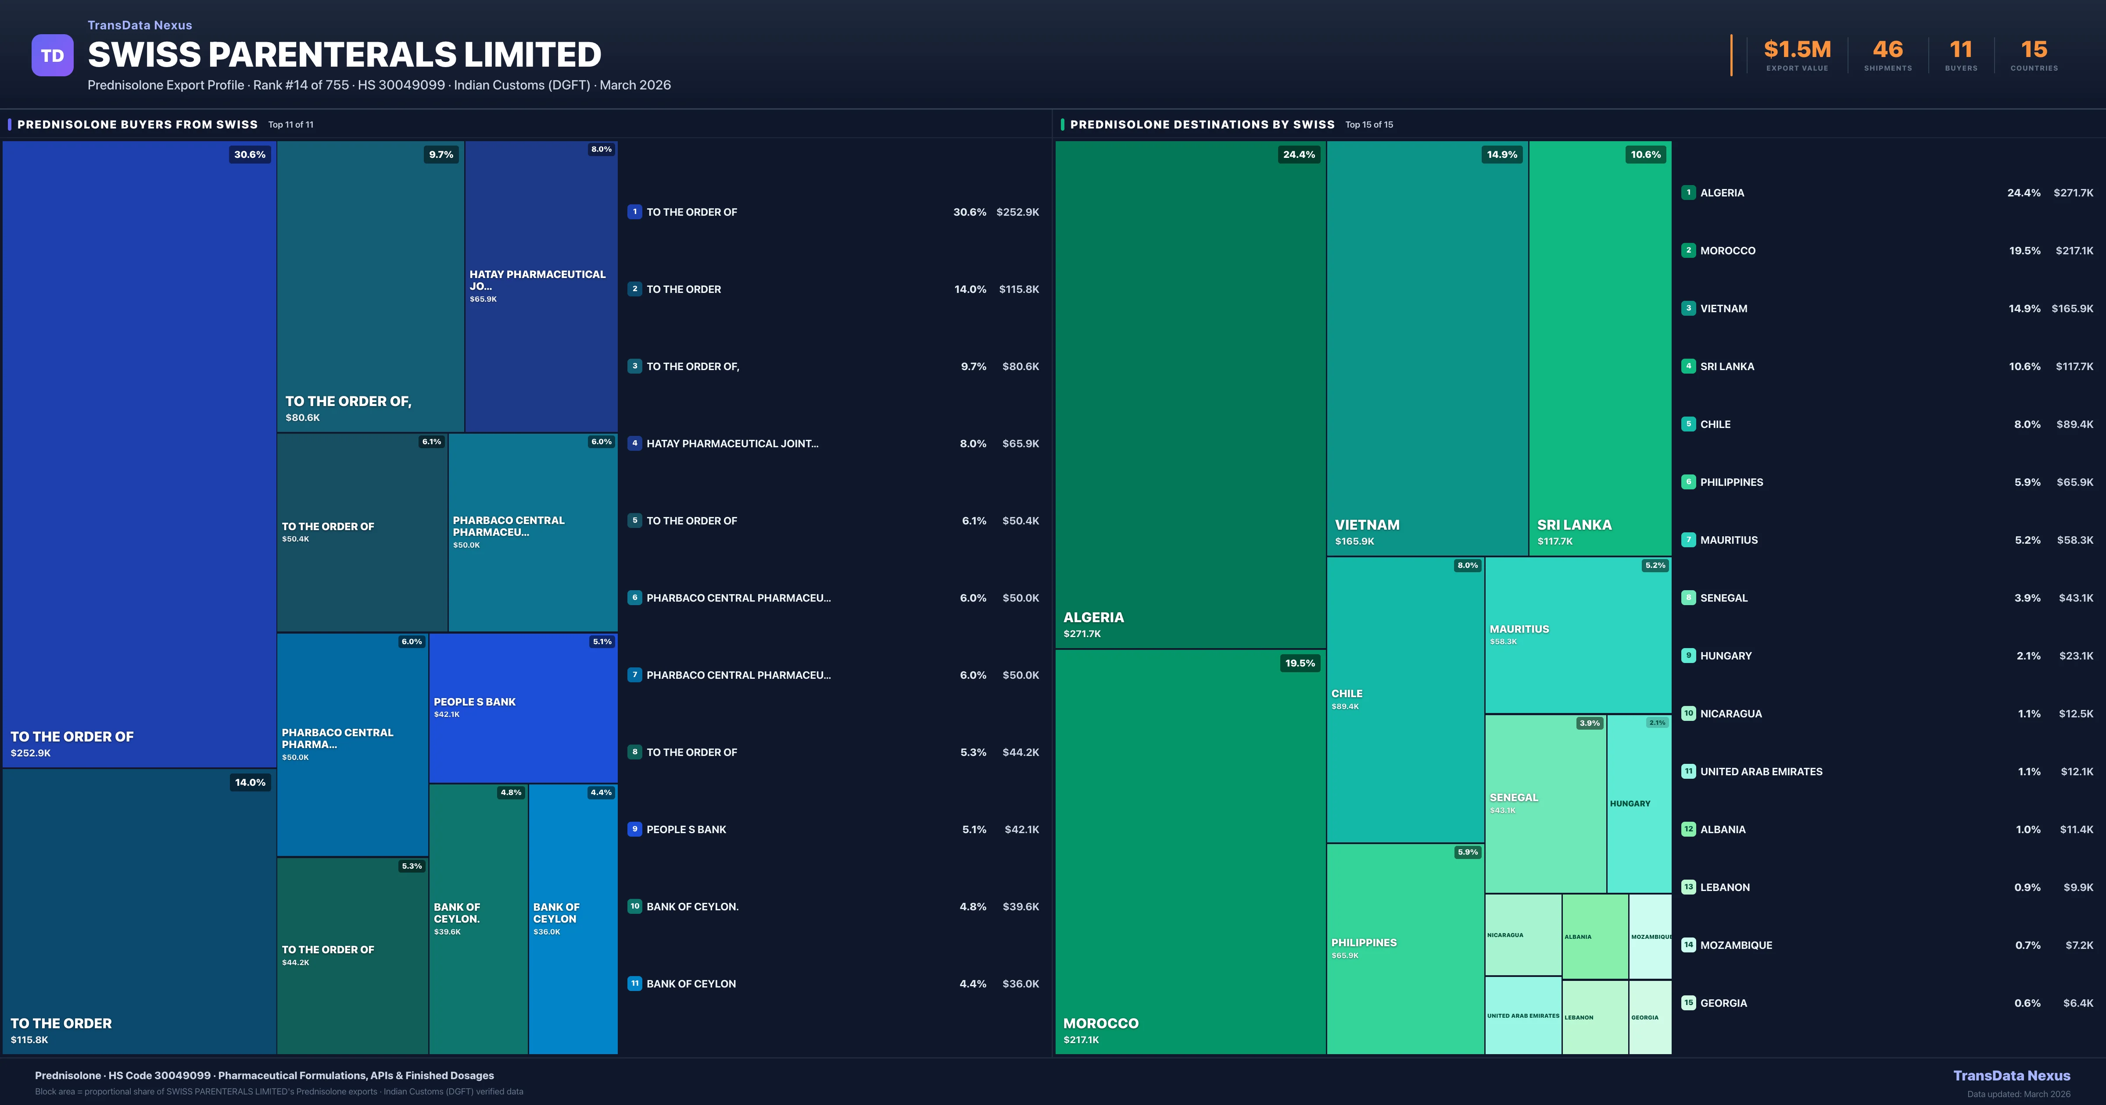
Task: Click the 30.6% badge on largest buyer tile
Action: [249, 154]
